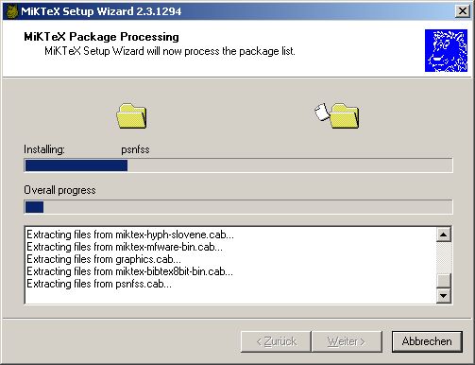Click the MiKTeX Package Processing heading
This screenshot has height=365, width=475.
[x=101, y=37]
